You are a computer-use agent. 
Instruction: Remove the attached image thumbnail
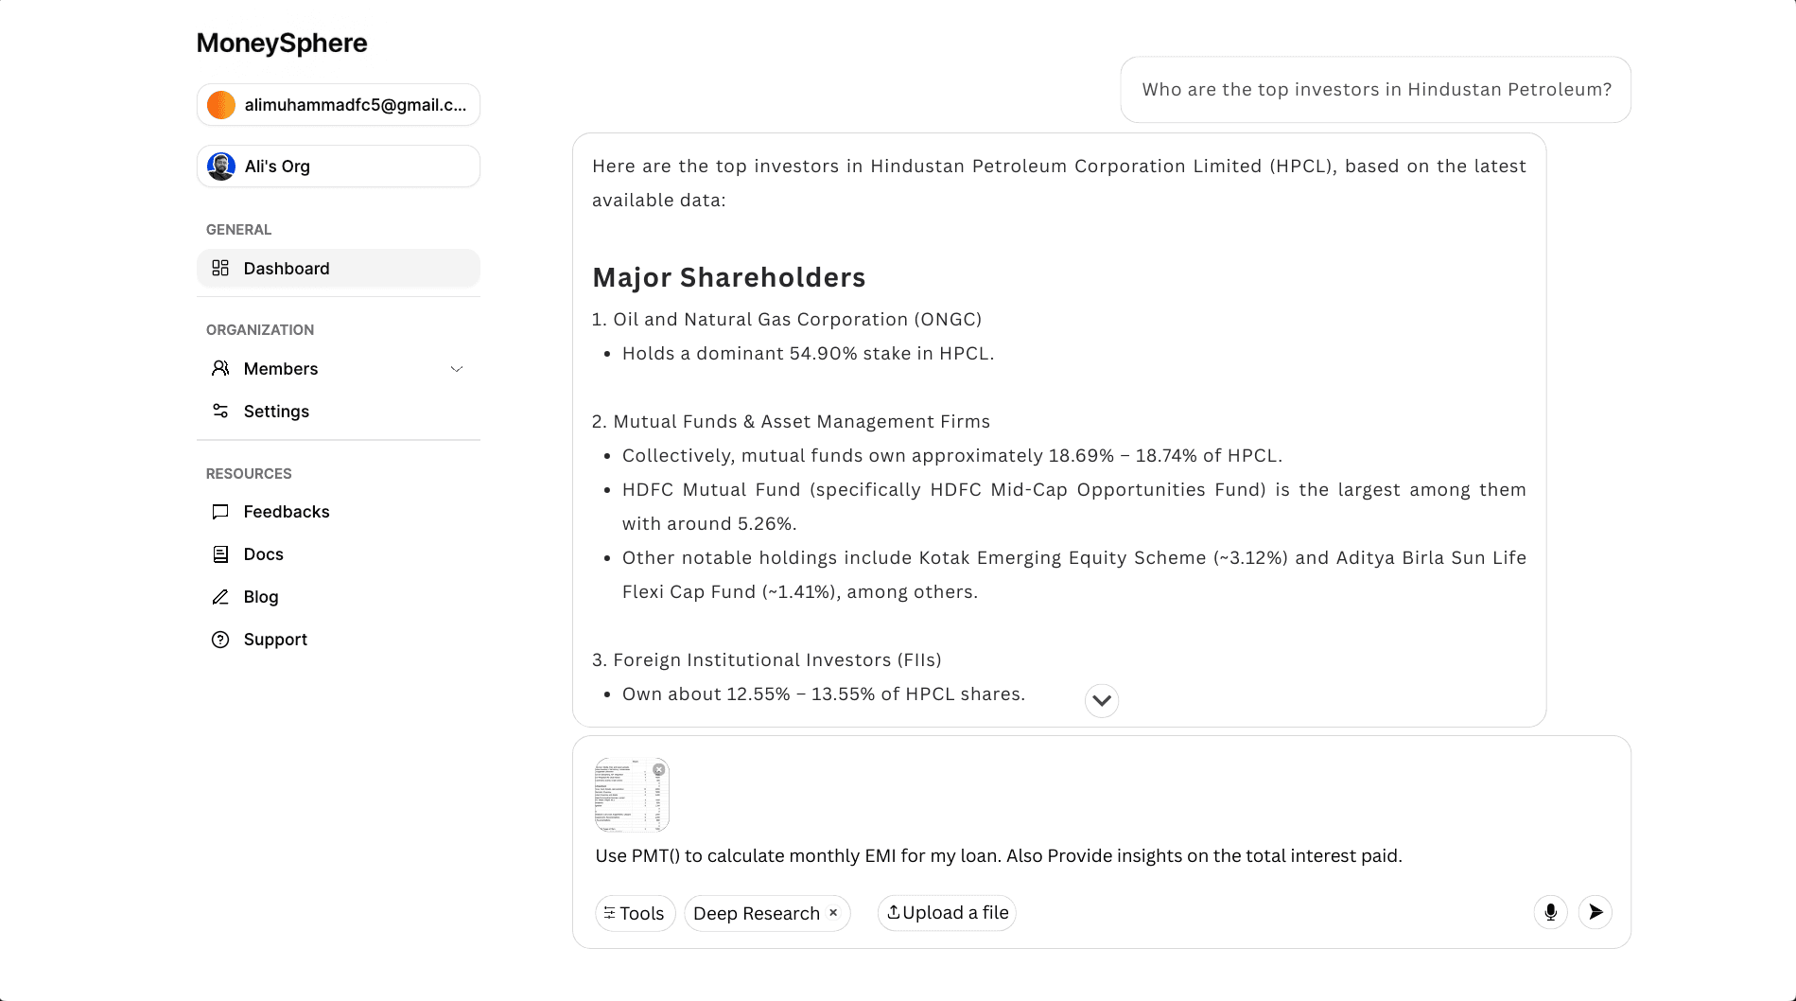[659, 770]
